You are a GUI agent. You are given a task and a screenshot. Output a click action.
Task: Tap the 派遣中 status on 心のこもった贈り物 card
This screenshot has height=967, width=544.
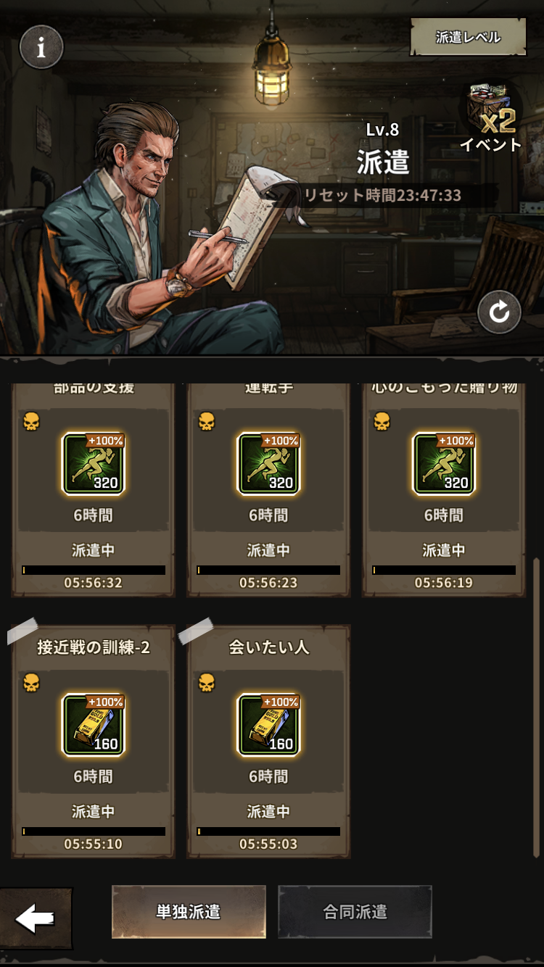coord(444,550)
